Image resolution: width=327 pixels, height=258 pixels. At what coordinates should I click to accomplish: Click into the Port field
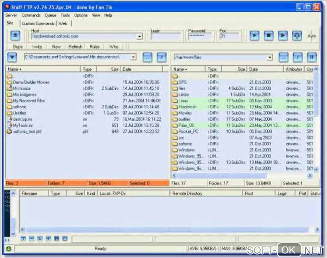[229, 36]
